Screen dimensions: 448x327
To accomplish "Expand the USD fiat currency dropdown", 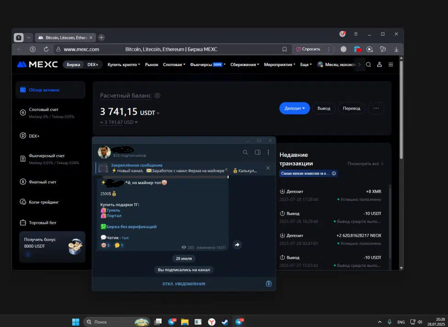I will [131, 122].
